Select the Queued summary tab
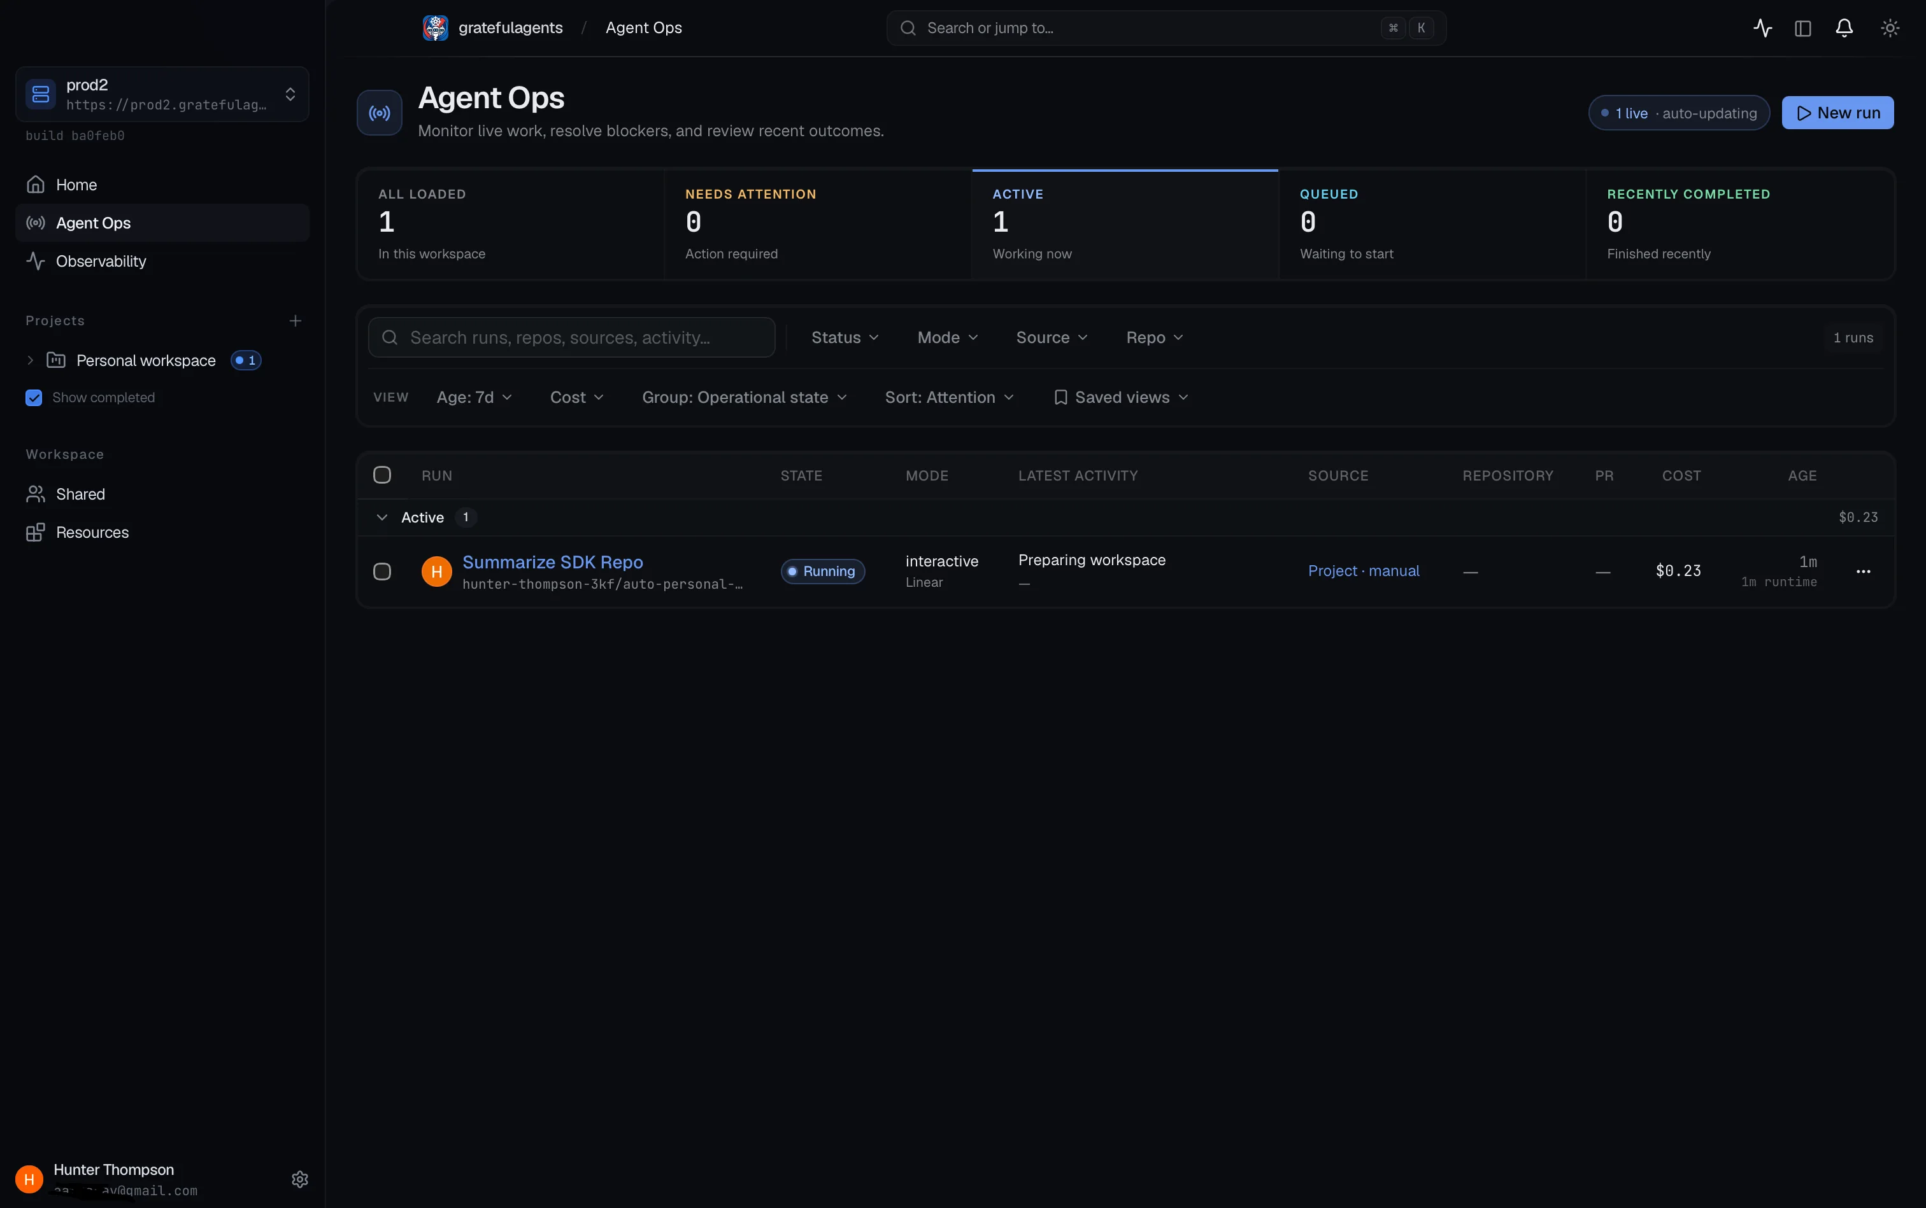The width and height of the screenshot is (1926, 1208). click(x=1432, y=225)
